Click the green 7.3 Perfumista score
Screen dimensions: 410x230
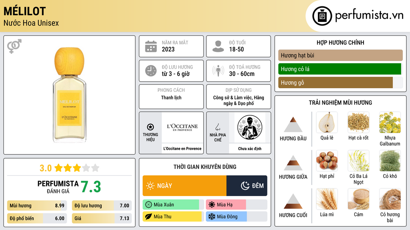coord(91,187)
